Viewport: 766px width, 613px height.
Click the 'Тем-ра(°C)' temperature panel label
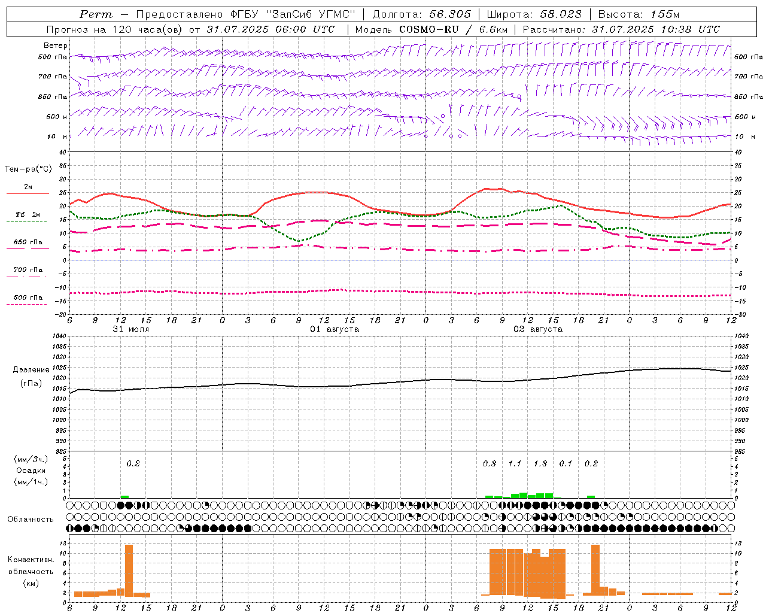pyautogui.click(x=28, y=169)
